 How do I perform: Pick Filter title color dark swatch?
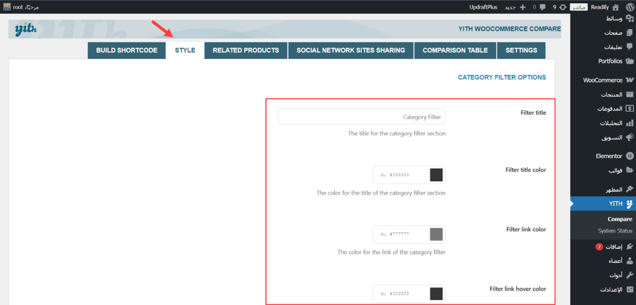(x=436, y=175)
